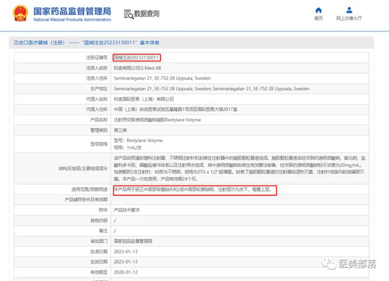Click the 生产地址 address value
Image resolution: width=389 pixels, height=281 pixels.
212,89
